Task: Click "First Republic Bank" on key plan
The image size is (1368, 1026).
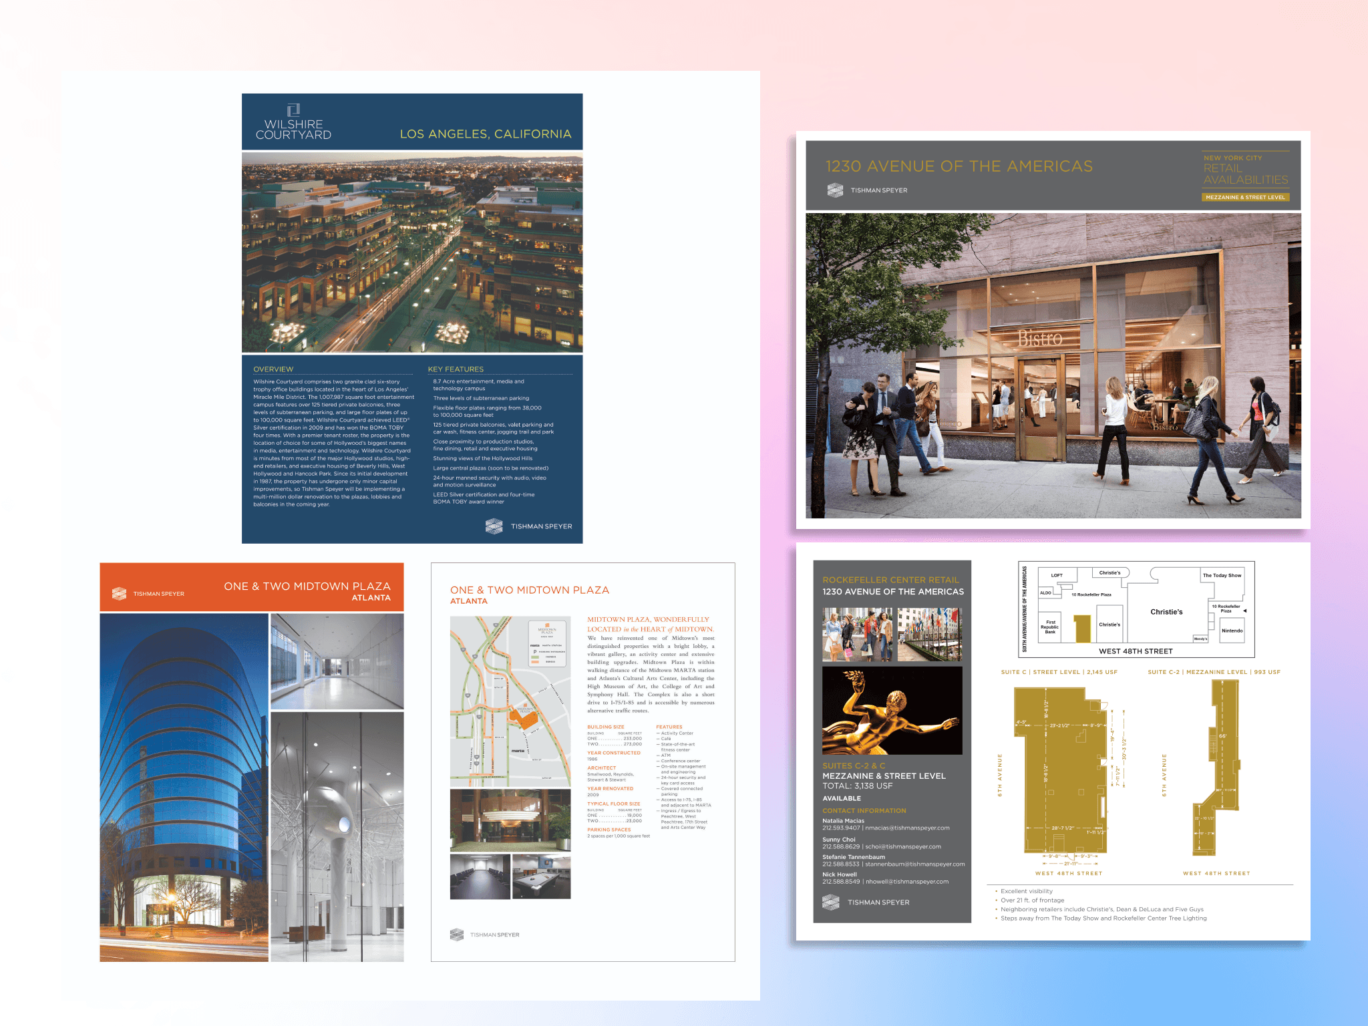Action: pyautogui.click(x=1049, y=627)
